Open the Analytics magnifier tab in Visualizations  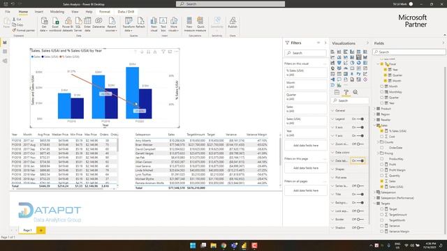[x=356, y=92]
